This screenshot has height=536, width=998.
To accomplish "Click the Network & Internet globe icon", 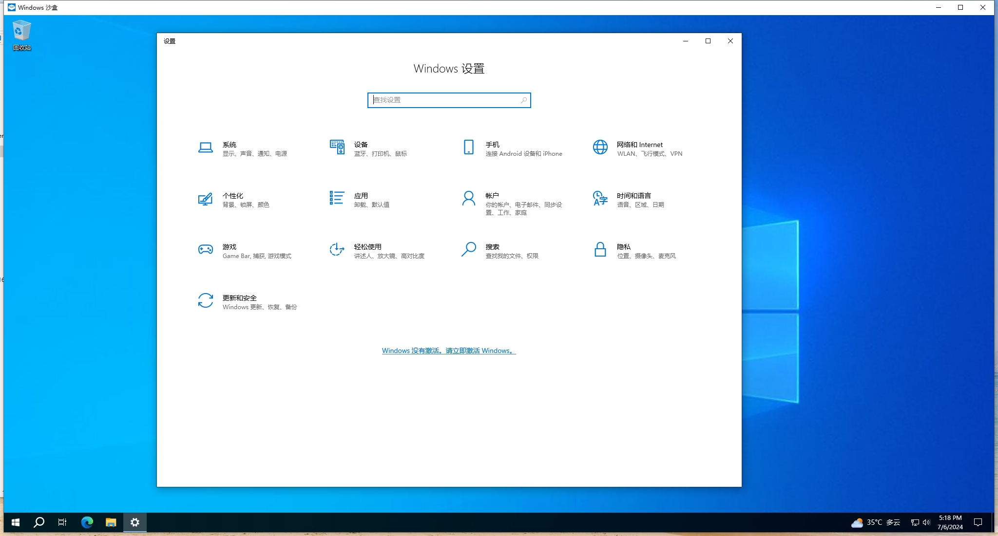I will pos(600,148).
